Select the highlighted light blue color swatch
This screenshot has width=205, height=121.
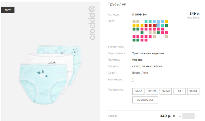click(158, 25)
